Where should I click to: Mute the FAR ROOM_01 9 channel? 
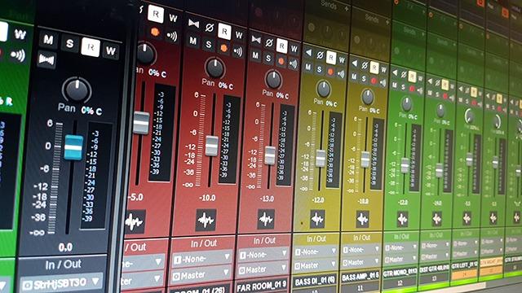click(x=255, y=55)
